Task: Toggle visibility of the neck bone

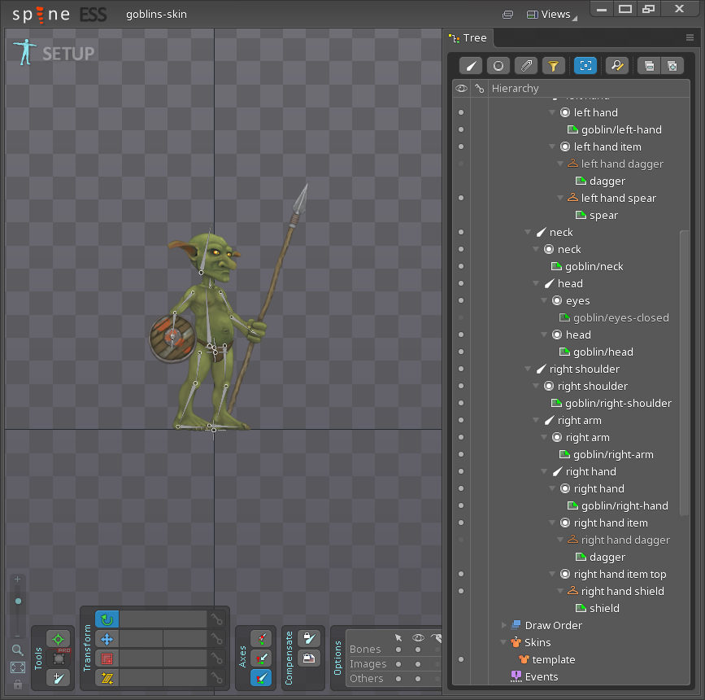Action: point(461,232)
